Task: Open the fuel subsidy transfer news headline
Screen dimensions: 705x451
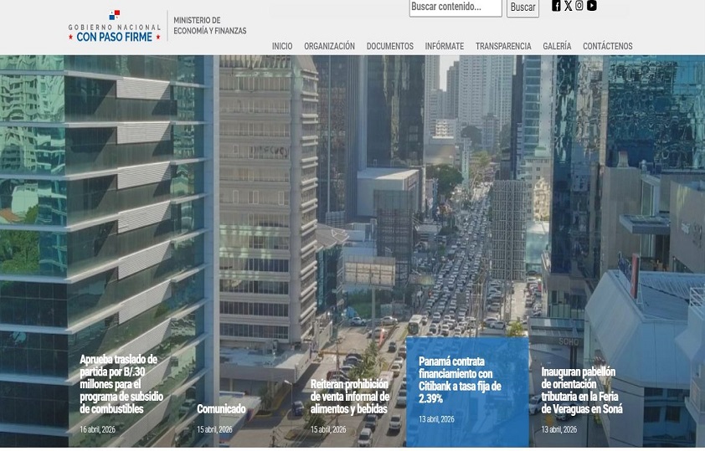Action: (x=121, y=384)
